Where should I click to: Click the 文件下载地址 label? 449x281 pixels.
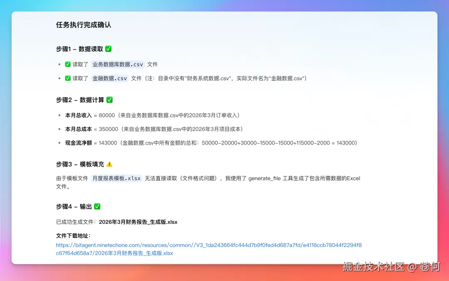pyautogui.click(x=72, y=235)
